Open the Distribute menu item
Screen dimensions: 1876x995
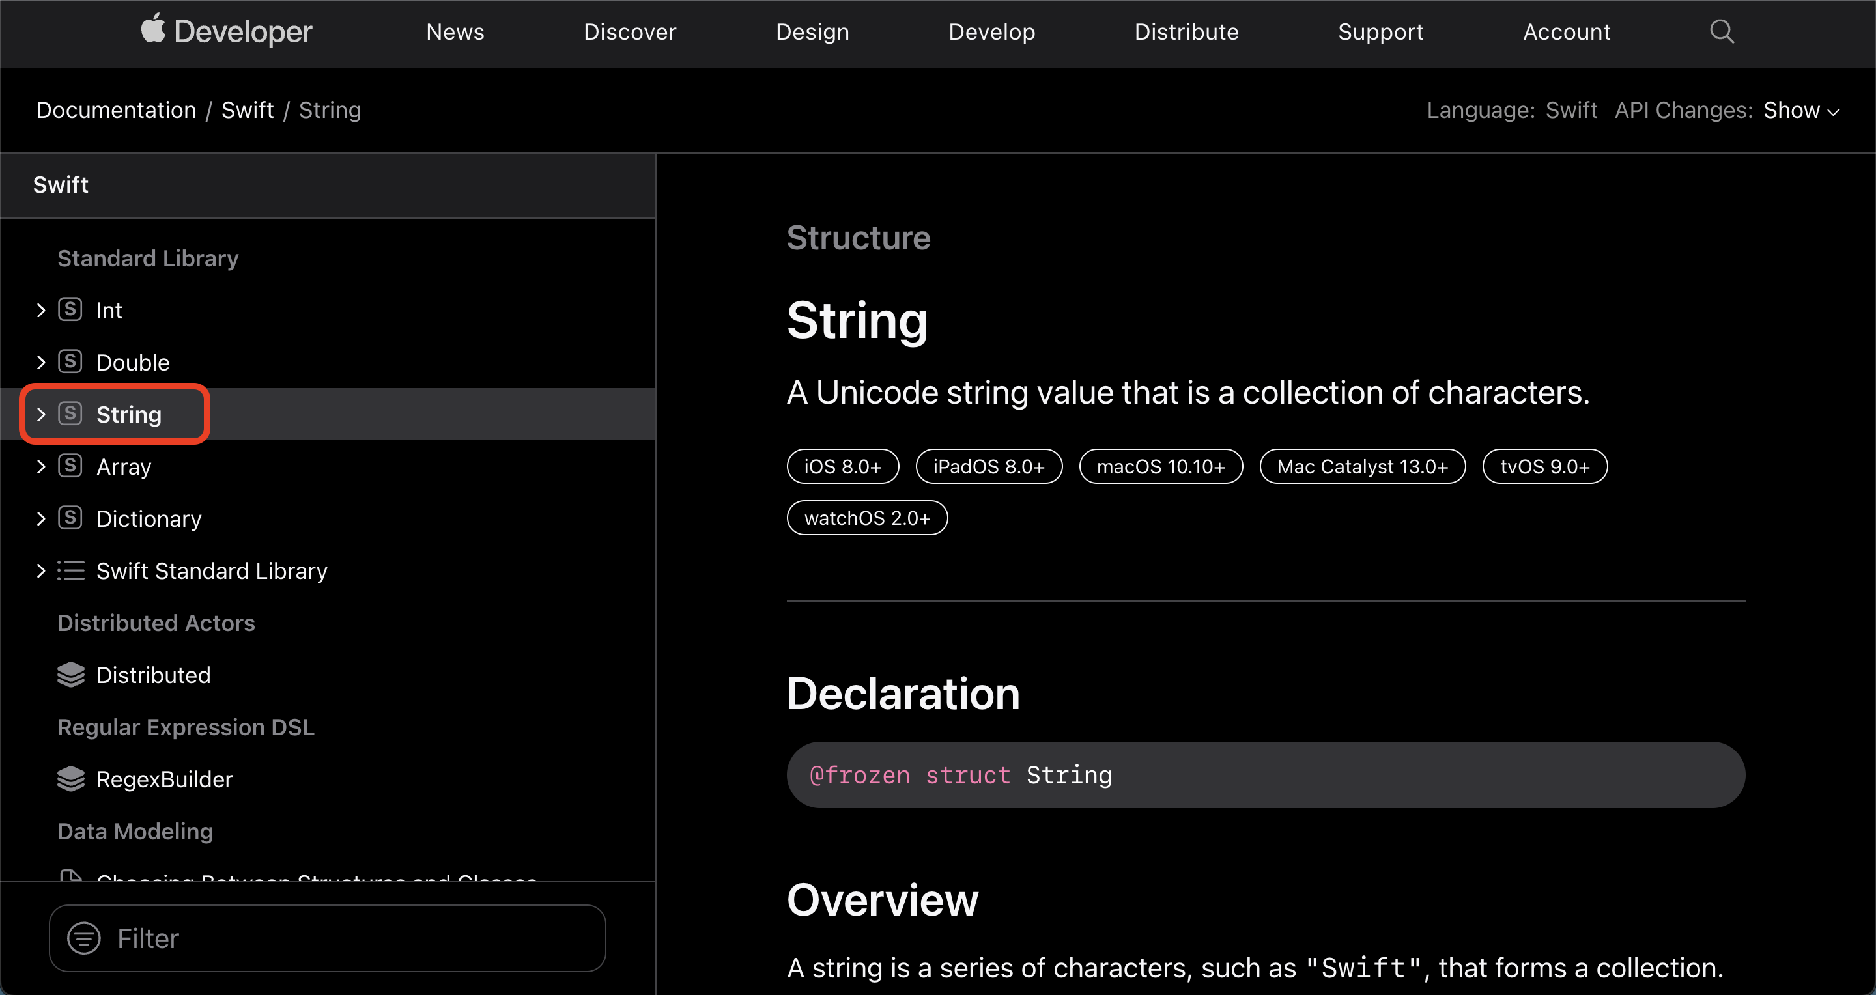click(1186, 32)
